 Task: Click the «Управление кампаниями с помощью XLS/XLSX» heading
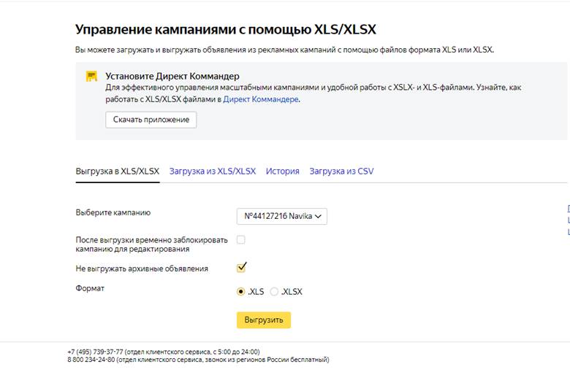click(x=226, y=30)
